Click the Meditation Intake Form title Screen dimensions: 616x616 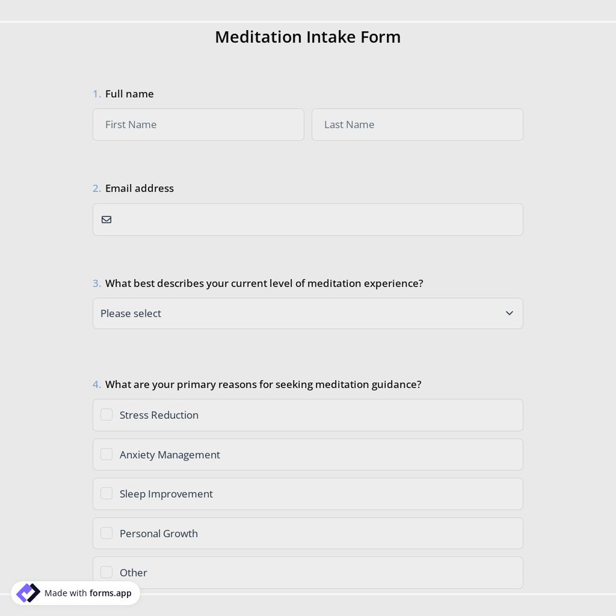307,37
